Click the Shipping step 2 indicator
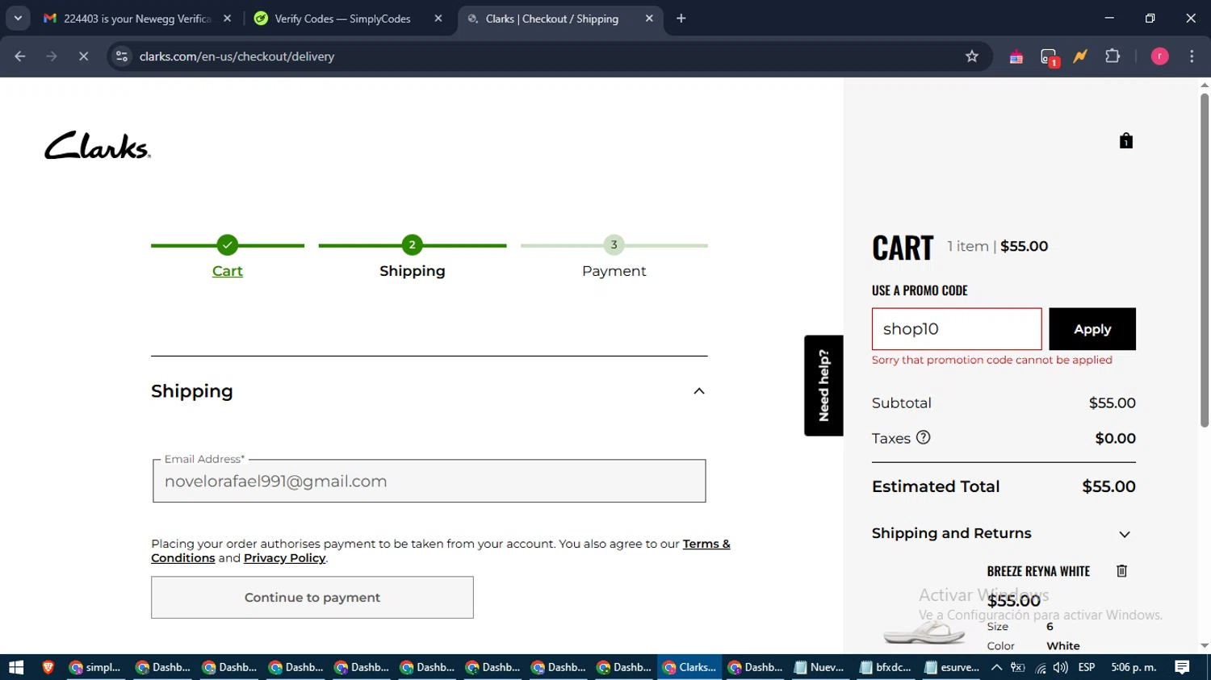Image resolution: width=1211 pixels, height=680 pixels. (413, 244)
